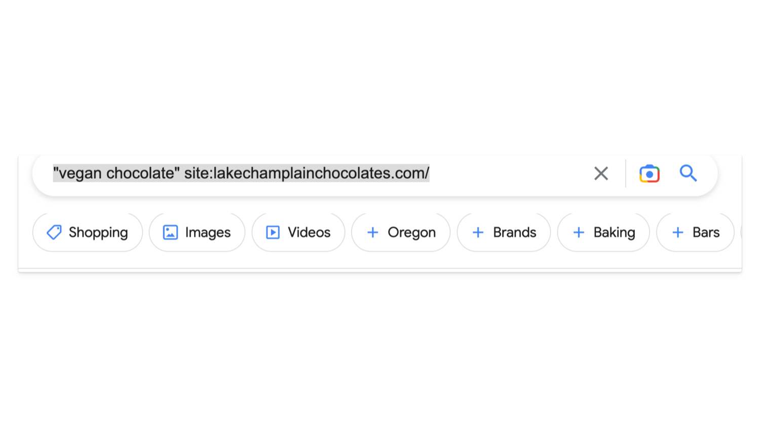Viewport: 760px width, 427px height.
Task: Click the price tag icon on Shopping chip
Action: click(x=54, y=232)
